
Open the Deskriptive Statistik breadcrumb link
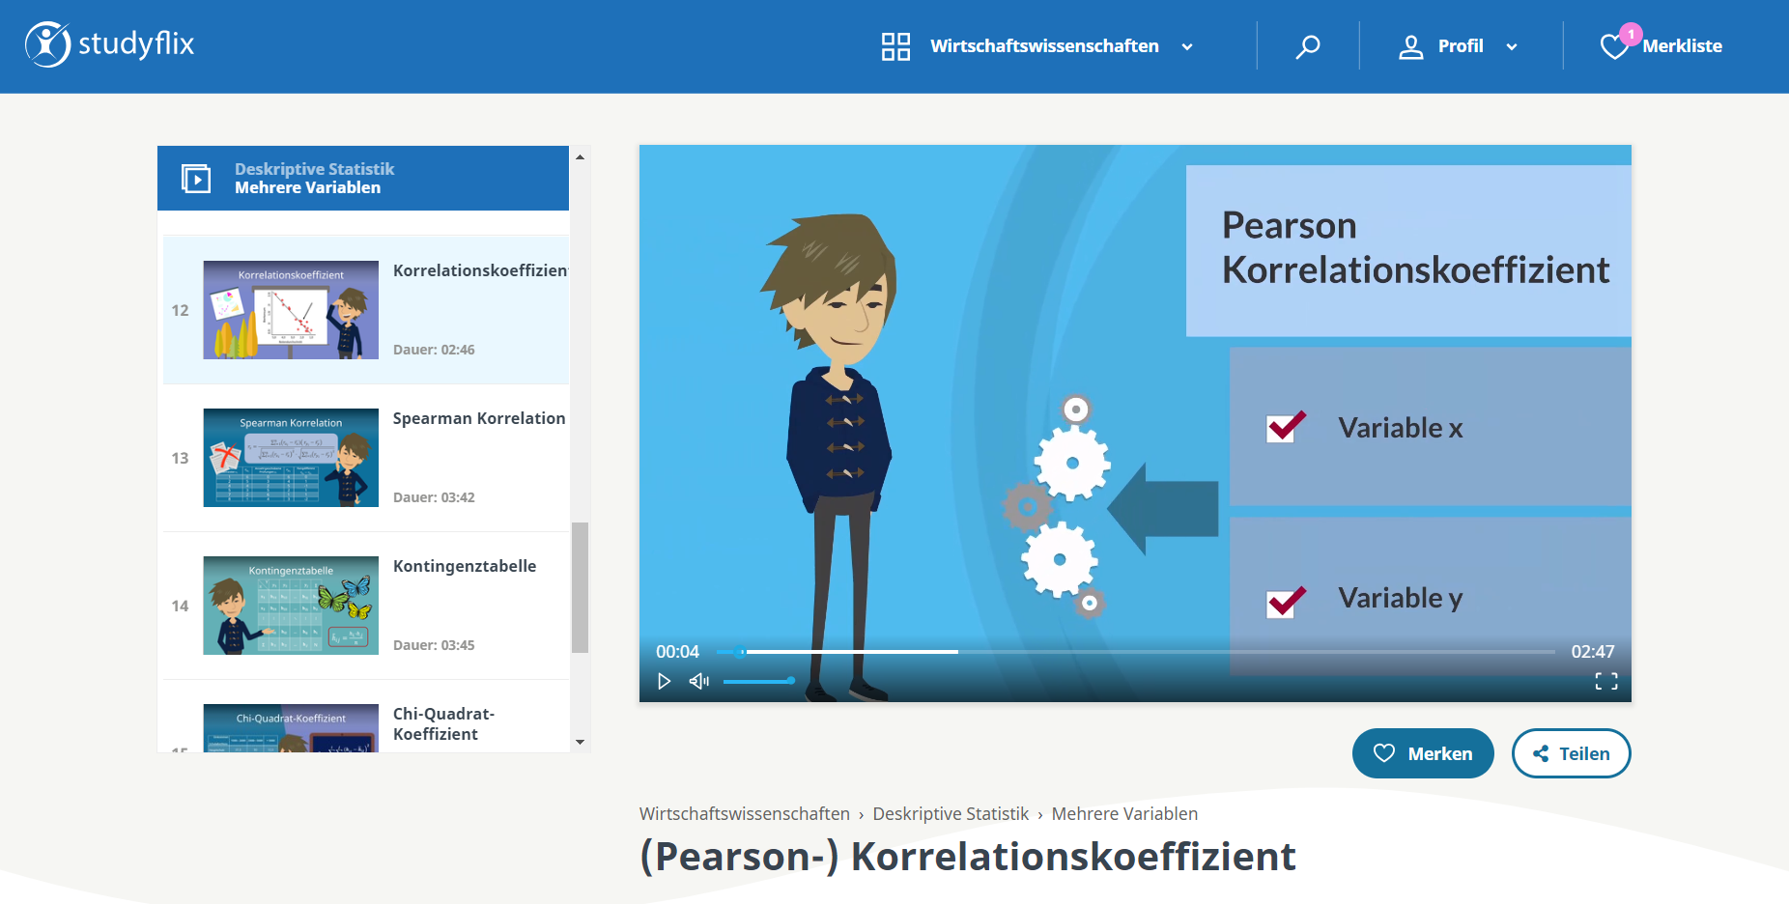pyautogui.click(x=950, y=814)
